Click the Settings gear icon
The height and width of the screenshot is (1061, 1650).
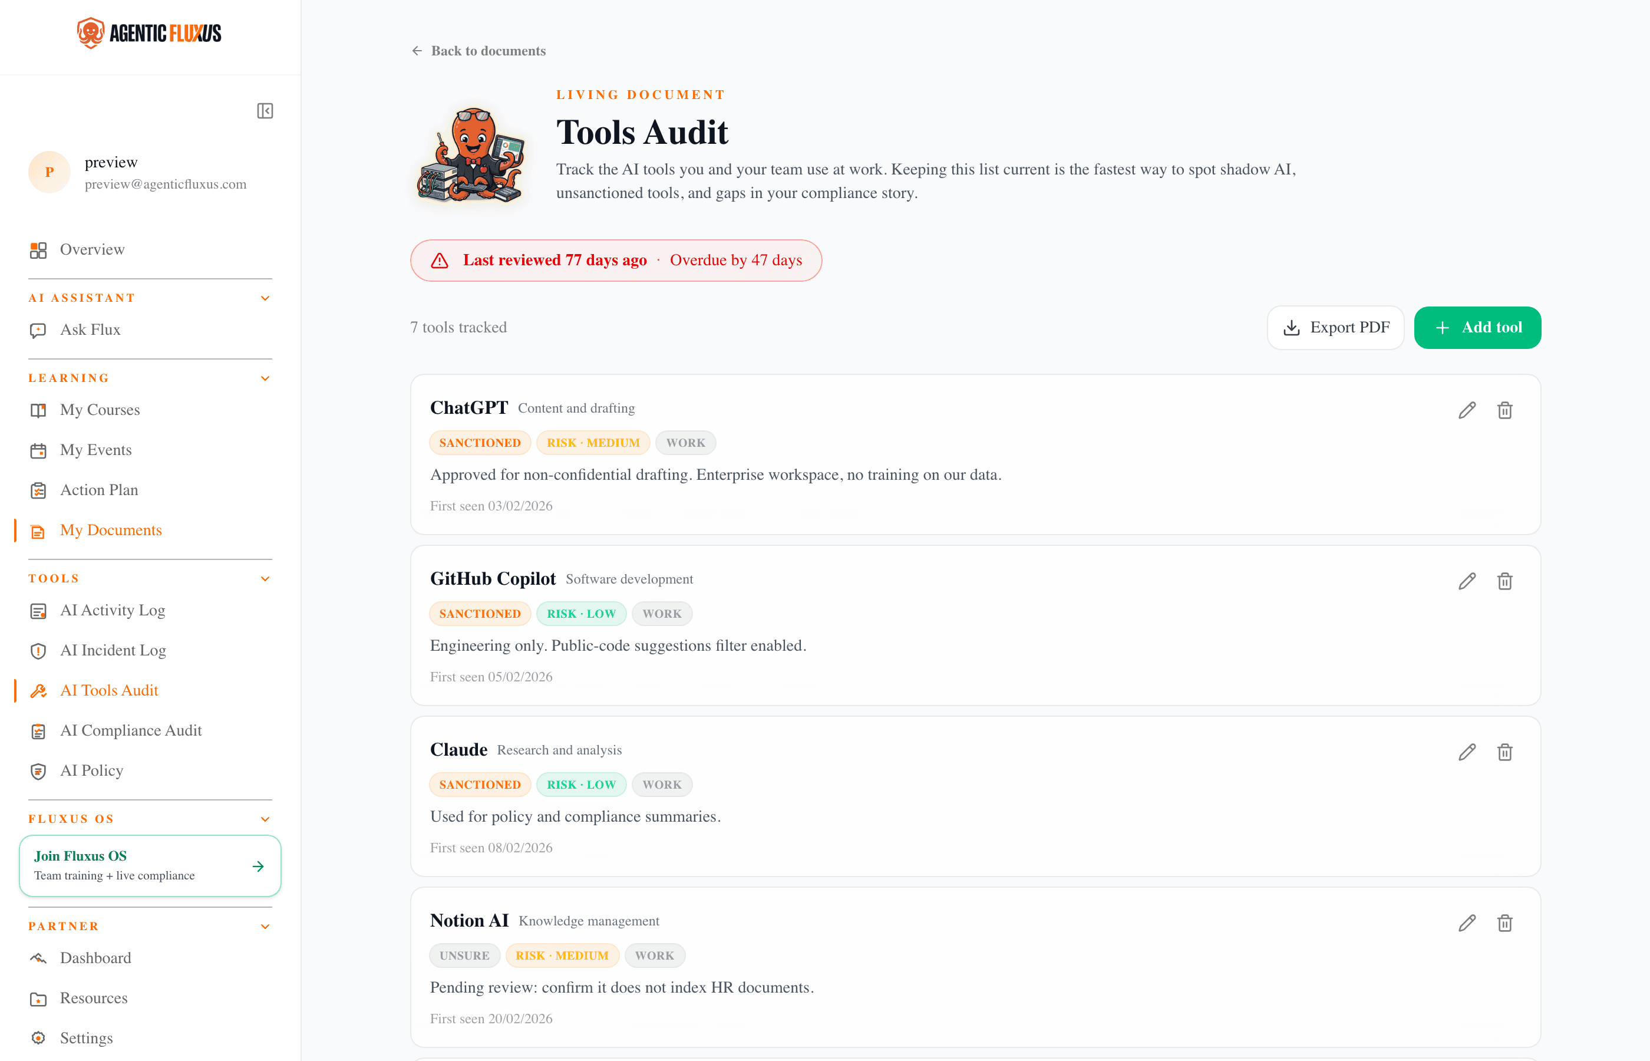[x=38, y=1038]
